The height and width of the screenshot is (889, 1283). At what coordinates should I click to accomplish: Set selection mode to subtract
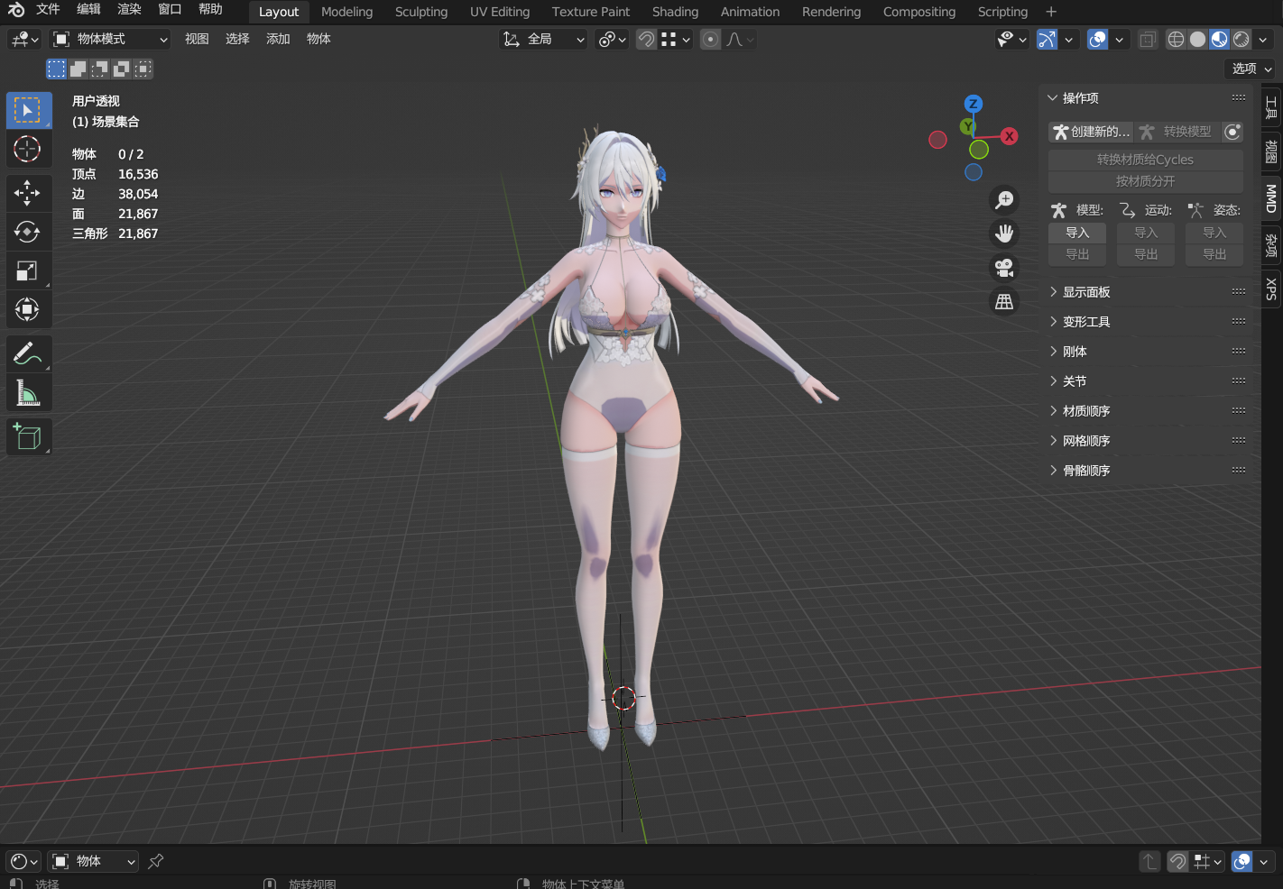[100, 69]
